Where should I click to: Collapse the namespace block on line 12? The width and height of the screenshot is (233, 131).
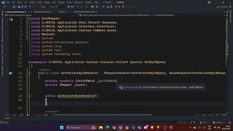pyautogui.click(x=29, y=62)
